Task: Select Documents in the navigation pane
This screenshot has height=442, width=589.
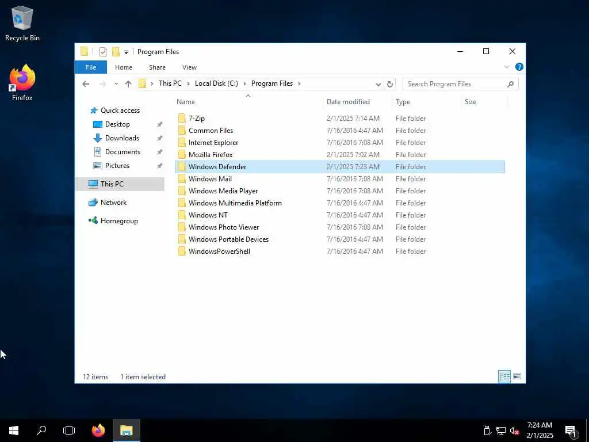Action: pos(123,152)
